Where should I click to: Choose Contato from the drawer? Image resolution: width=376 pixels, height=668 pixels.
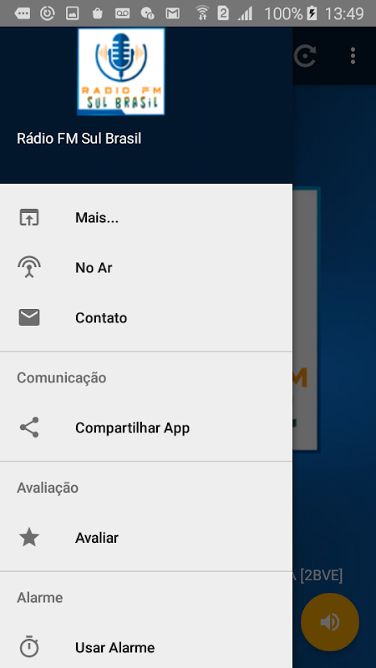[146, 318]
